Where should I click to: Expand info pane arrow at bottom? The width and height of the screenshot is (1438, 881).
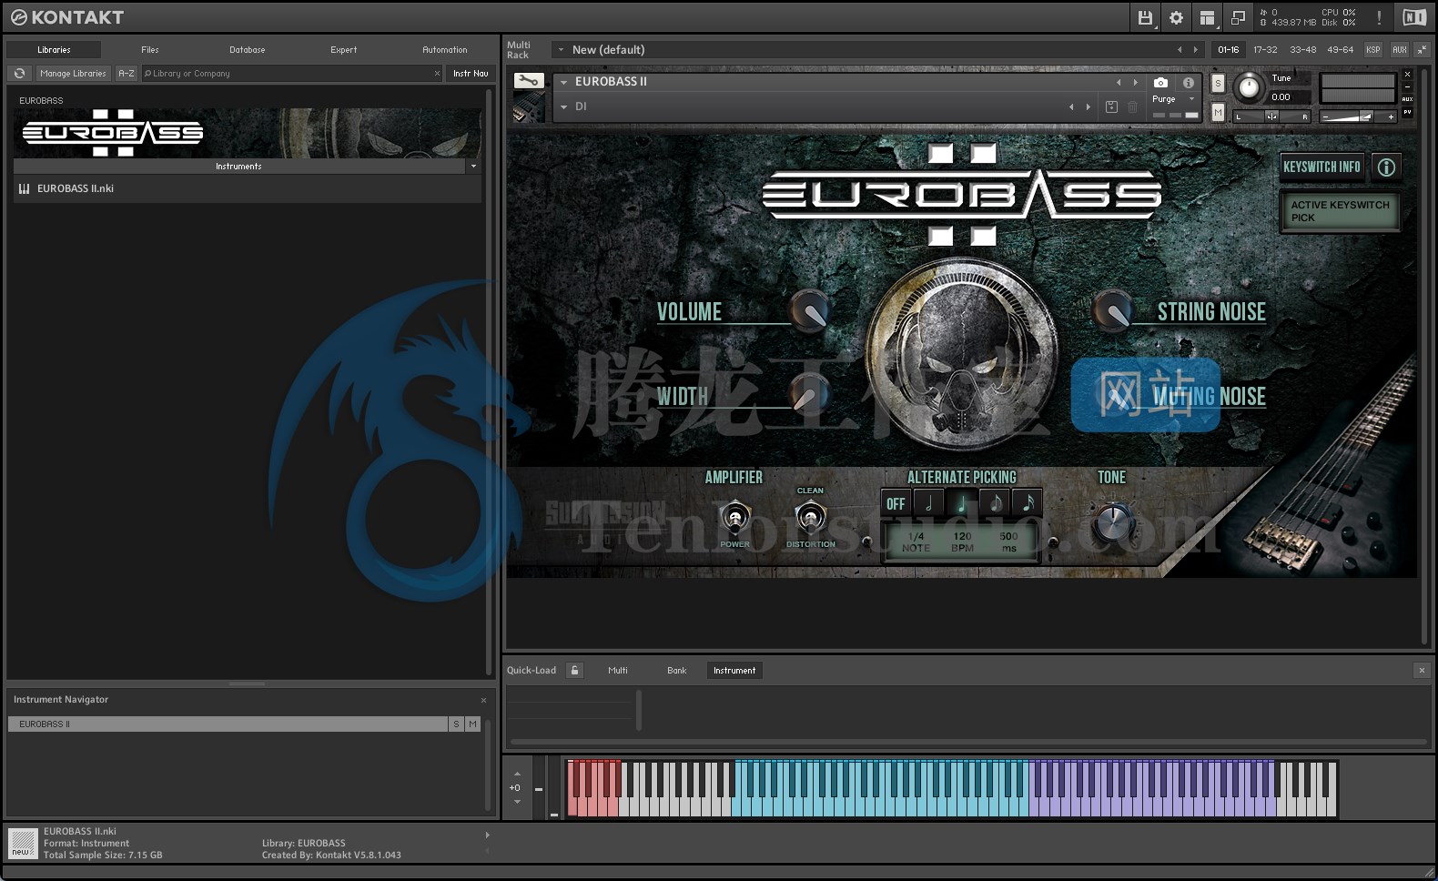click(487, 835)
